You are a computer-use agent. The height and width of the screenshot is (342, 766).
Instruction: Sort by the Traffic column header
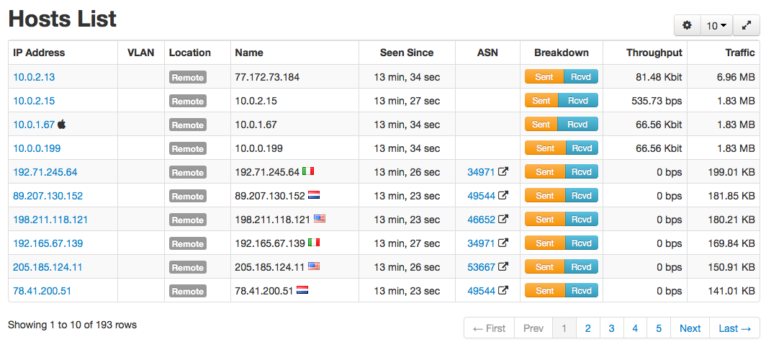coord(740,53)
